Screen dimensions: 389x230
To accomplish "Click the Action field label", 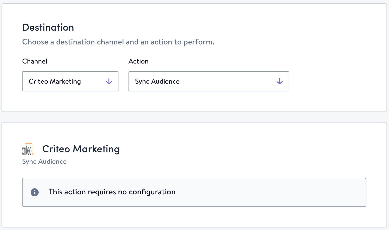I will [139, 61].
